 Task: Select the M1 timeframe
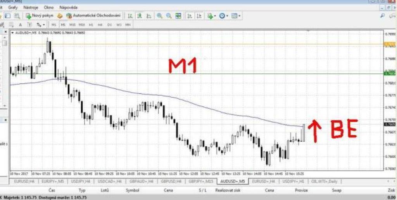click(54, 25)
